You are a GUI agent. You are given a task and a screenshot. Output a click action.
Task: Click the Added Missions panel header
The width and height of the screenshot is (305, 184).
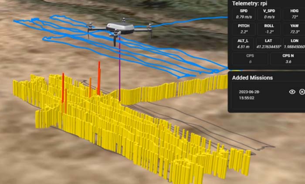(x=252, y=78)
